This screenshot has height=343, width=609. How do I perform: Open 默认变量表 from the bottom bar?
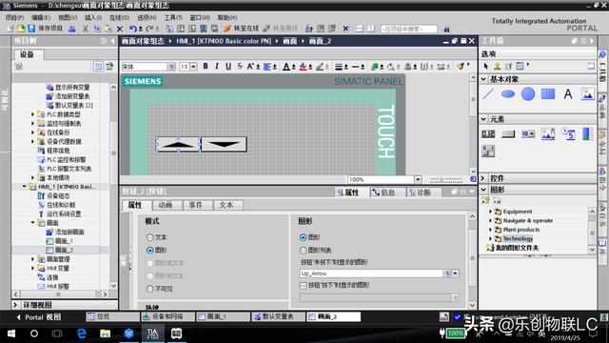point(278,317)
